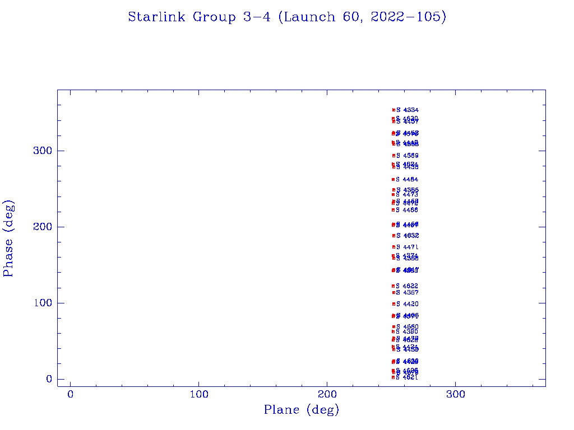Click the 200 tick label on Phase axis
Viewport: 574px width, 430px height.
tap(43, 227)
